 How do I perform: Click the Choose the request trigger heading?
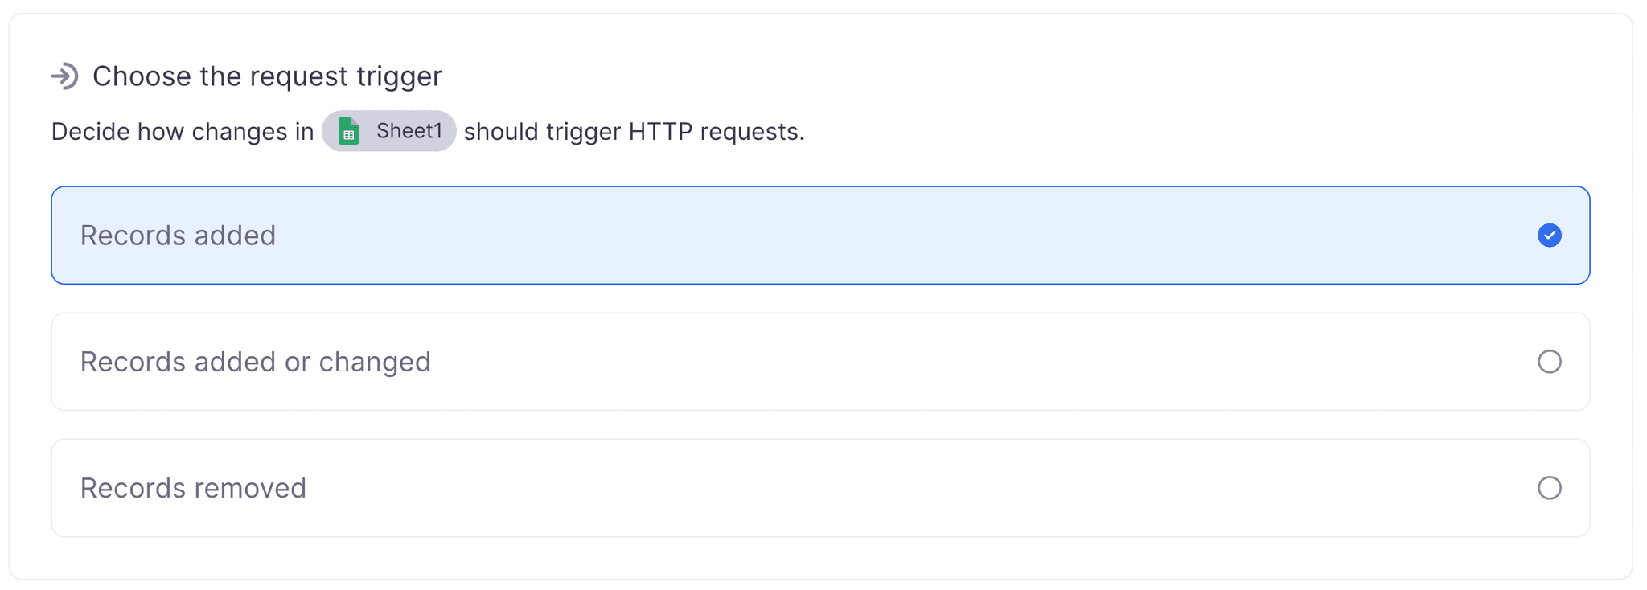pos(267,76)
